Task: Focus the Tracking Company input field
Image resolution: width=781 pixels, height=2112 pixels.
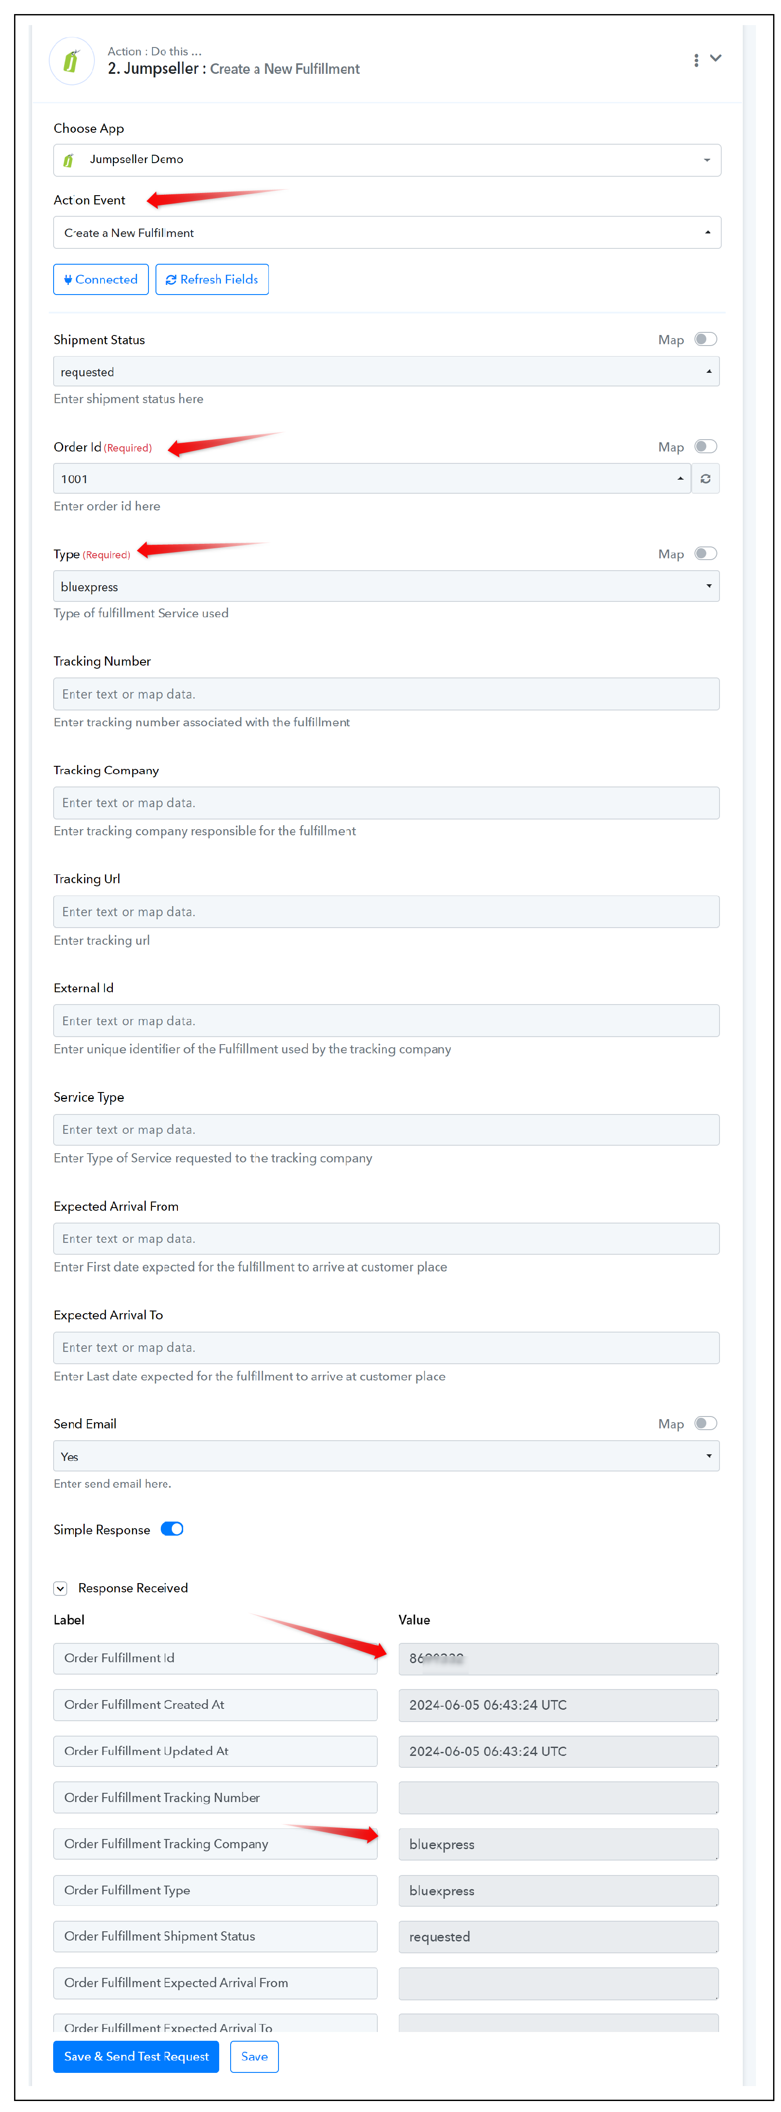Action: (386, 803)
